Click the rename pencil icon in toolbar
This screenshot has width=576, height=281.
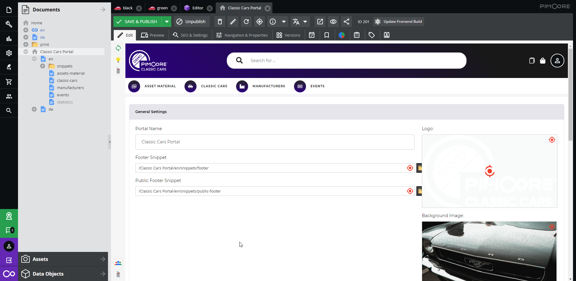233,22
